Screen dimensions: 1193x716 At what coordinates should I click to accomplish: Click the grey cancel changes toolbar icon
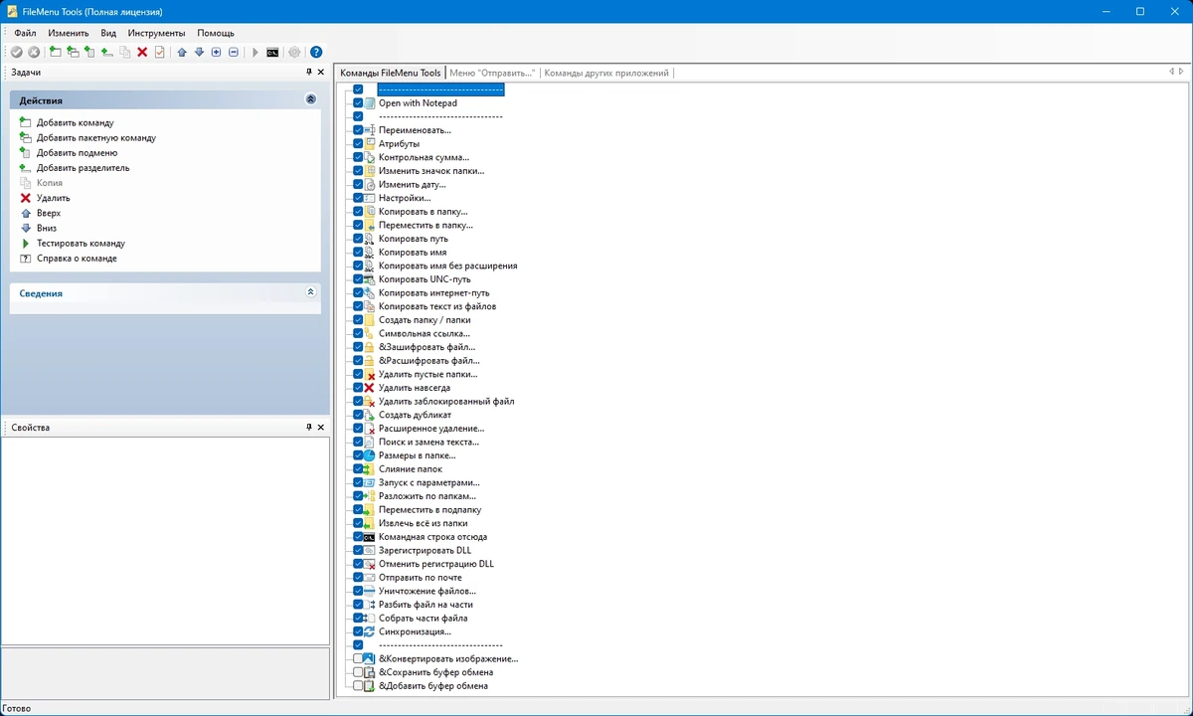tap(34, 52)
